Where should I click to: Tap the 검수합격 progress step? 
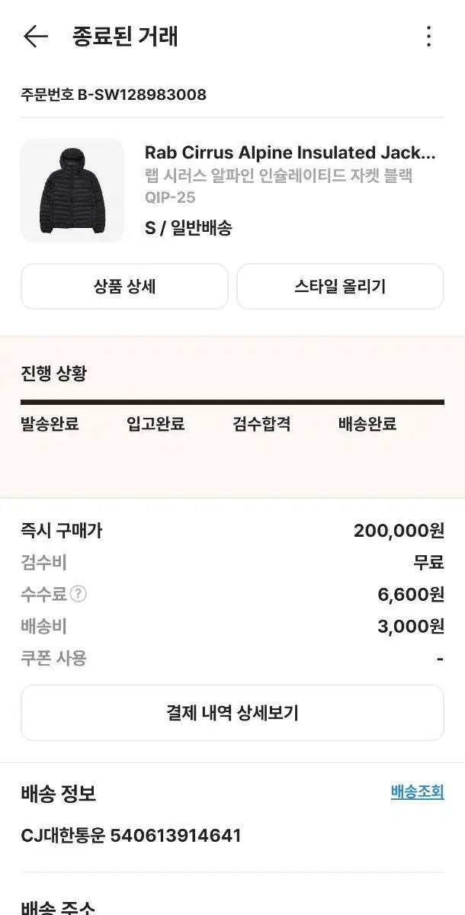pyautogui.click(x=261, y=424)
